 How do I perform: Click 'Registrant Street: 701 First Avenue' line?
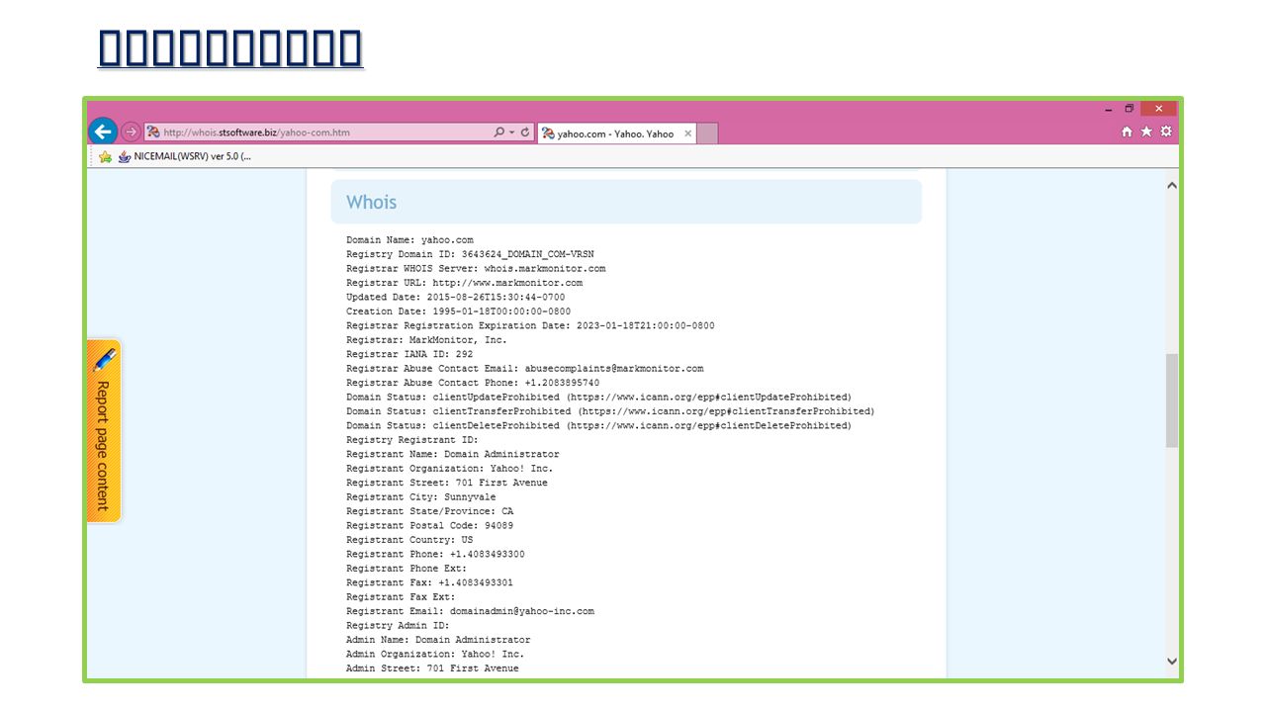tap(447, 483)
